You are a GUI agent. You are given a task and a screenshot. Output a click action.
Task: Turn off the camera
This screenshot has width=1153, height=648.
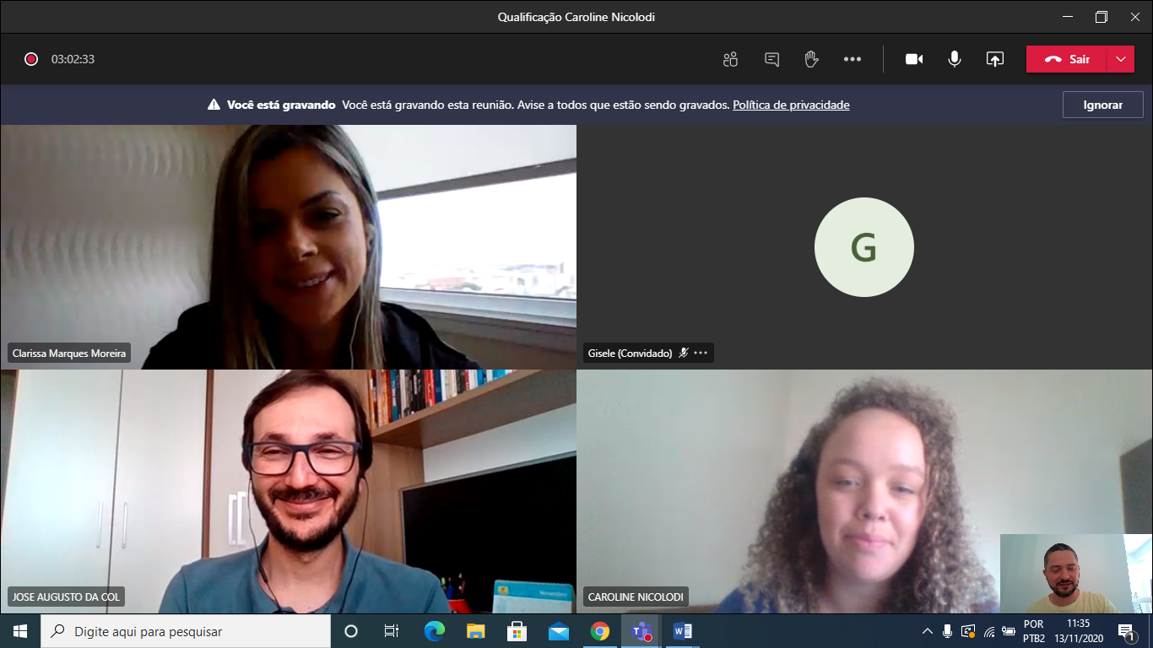(x=914, y=59)
